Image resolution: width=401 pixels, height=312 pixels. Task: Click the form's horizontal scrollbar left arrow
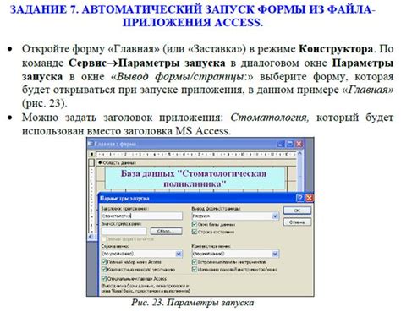coord(91,237)
